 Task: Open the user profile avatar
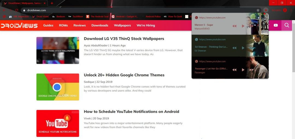coord(285,10)
